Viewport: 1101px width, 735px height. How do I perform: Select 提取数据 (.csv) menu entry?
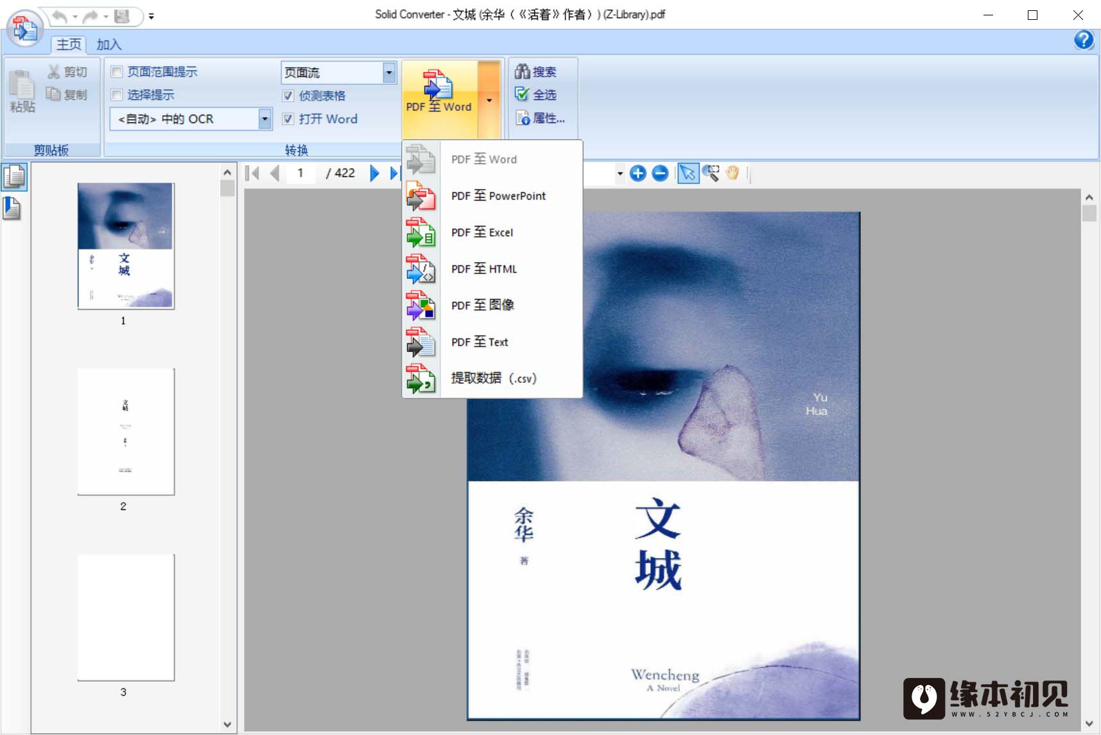pyautogui.click(x=492, y=378)
